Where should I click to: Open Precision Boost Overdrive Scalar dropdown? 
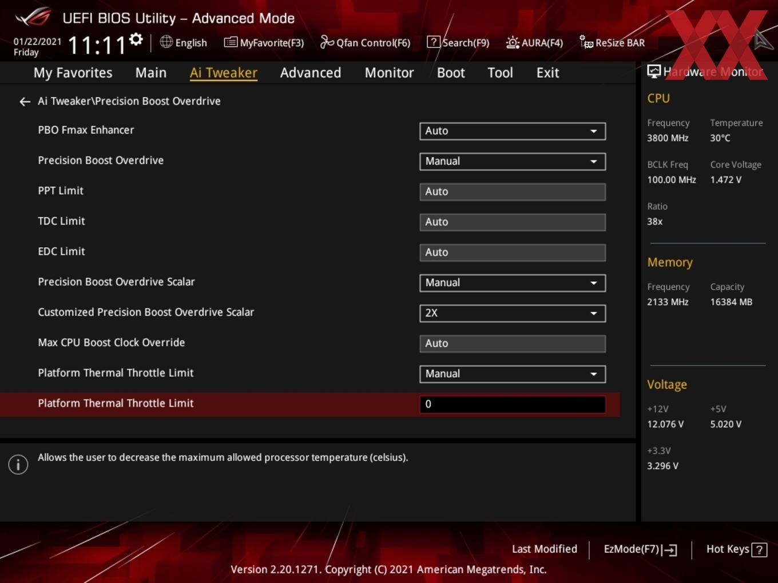click(x=513, y=283)
